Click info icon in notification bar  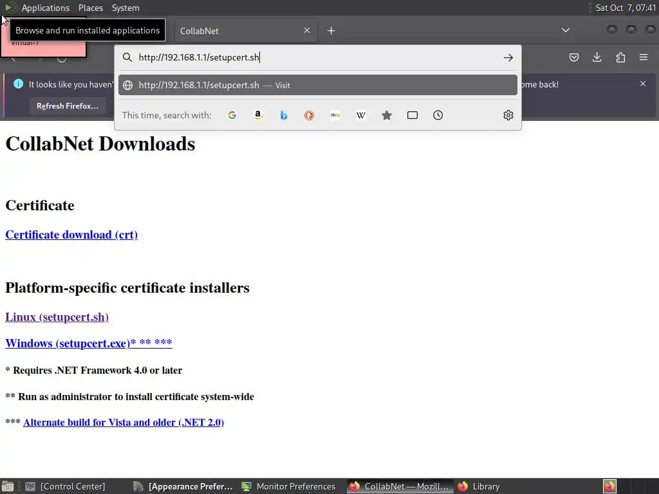click(19, 84)
